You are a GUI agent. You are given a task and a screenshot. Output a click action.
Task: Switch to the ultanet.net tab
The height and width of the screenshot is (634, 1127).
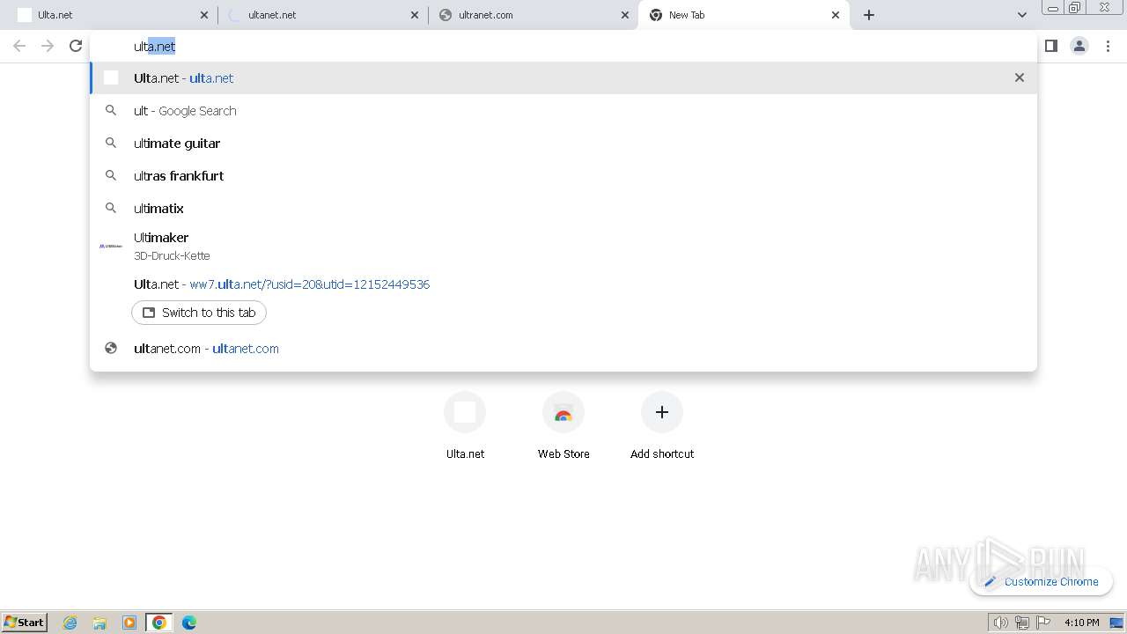(x=323, y=15)
